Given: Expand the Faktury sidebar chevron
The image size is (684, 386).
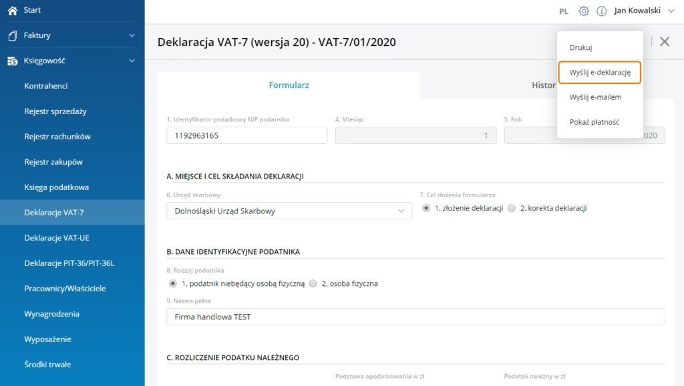Looking at the screenshot, I should (132, 35).
